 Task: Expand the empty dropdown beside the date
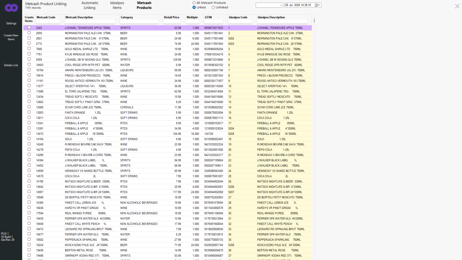pyautogui.click(x=281, y=5)
